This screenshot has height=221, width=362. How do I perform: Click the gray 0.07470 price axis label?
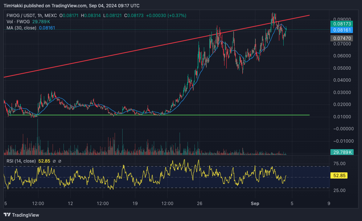pyautogui.click(x=341, y=38)
